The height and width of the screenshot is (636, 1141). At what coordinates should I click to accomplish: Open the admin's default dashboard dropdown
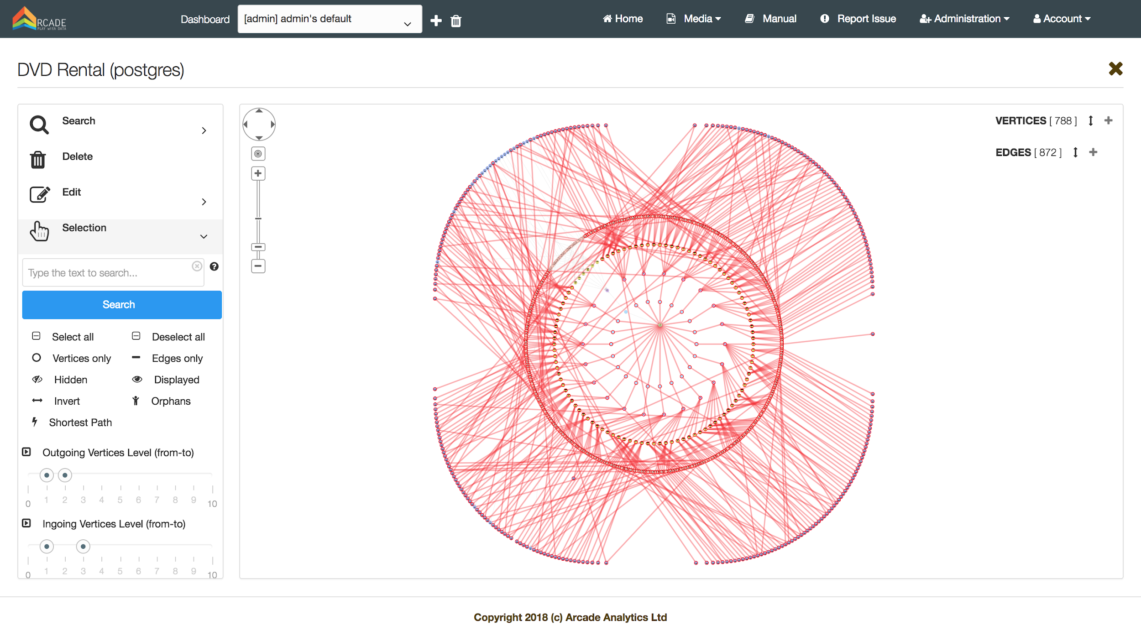tap(330, 19)
